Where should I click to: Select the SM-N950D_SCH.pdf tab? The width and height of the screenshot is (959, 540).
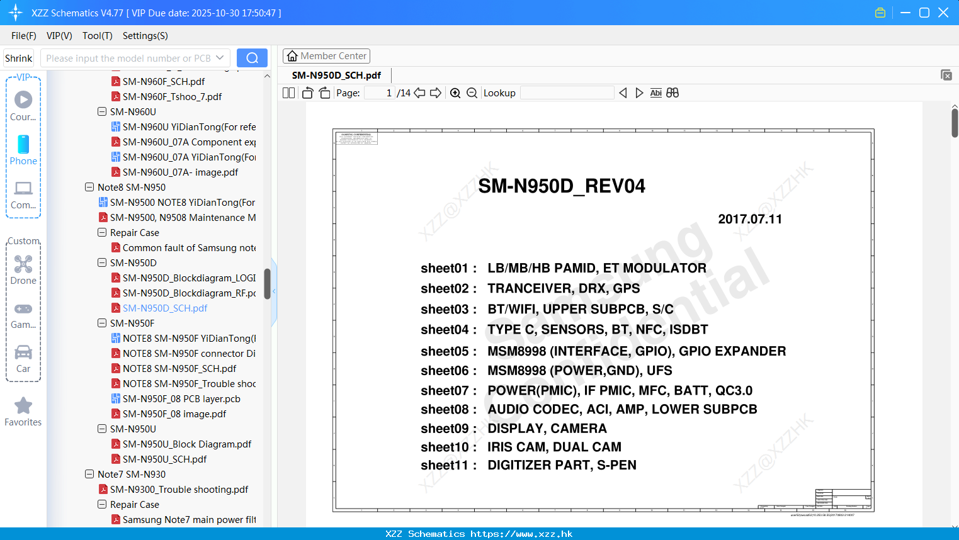336,75
